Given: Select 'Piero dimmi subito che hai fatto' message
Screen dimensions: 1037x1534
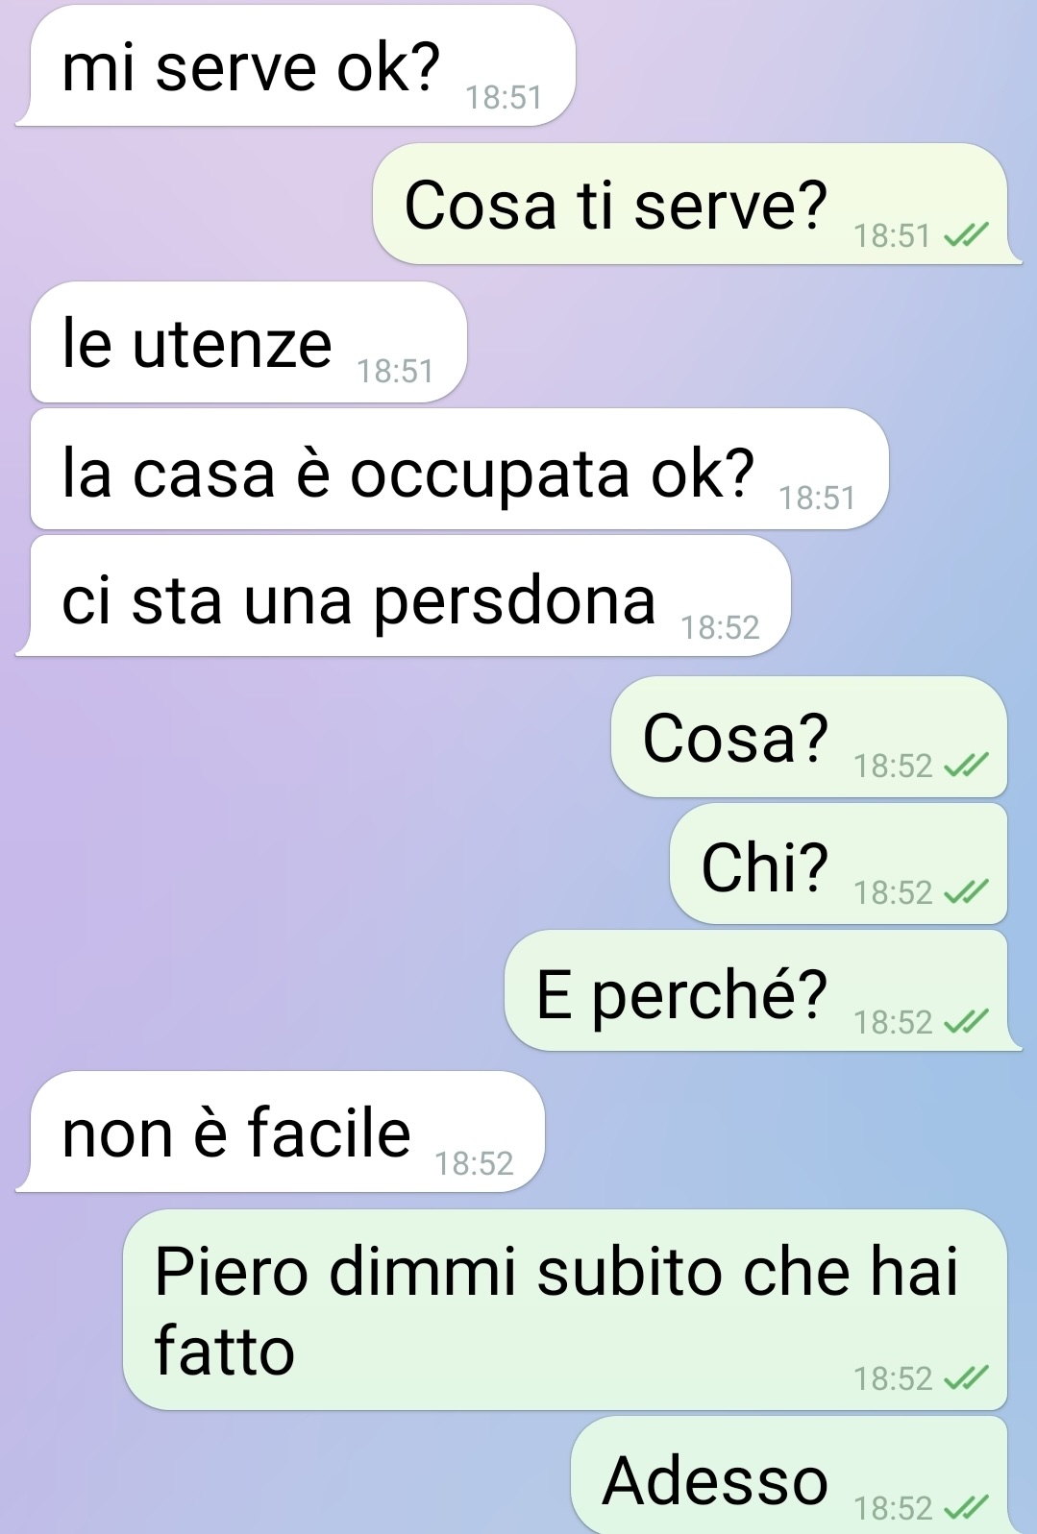Looking at the screenshot, I should 565,1309.
